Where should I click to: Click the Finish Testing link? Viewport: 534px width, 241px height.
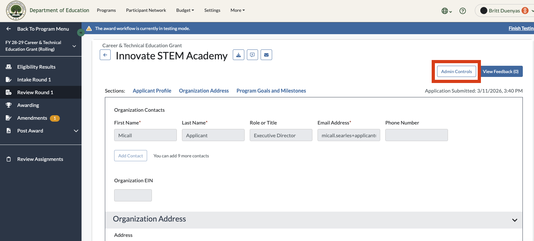tap(521, 28)
